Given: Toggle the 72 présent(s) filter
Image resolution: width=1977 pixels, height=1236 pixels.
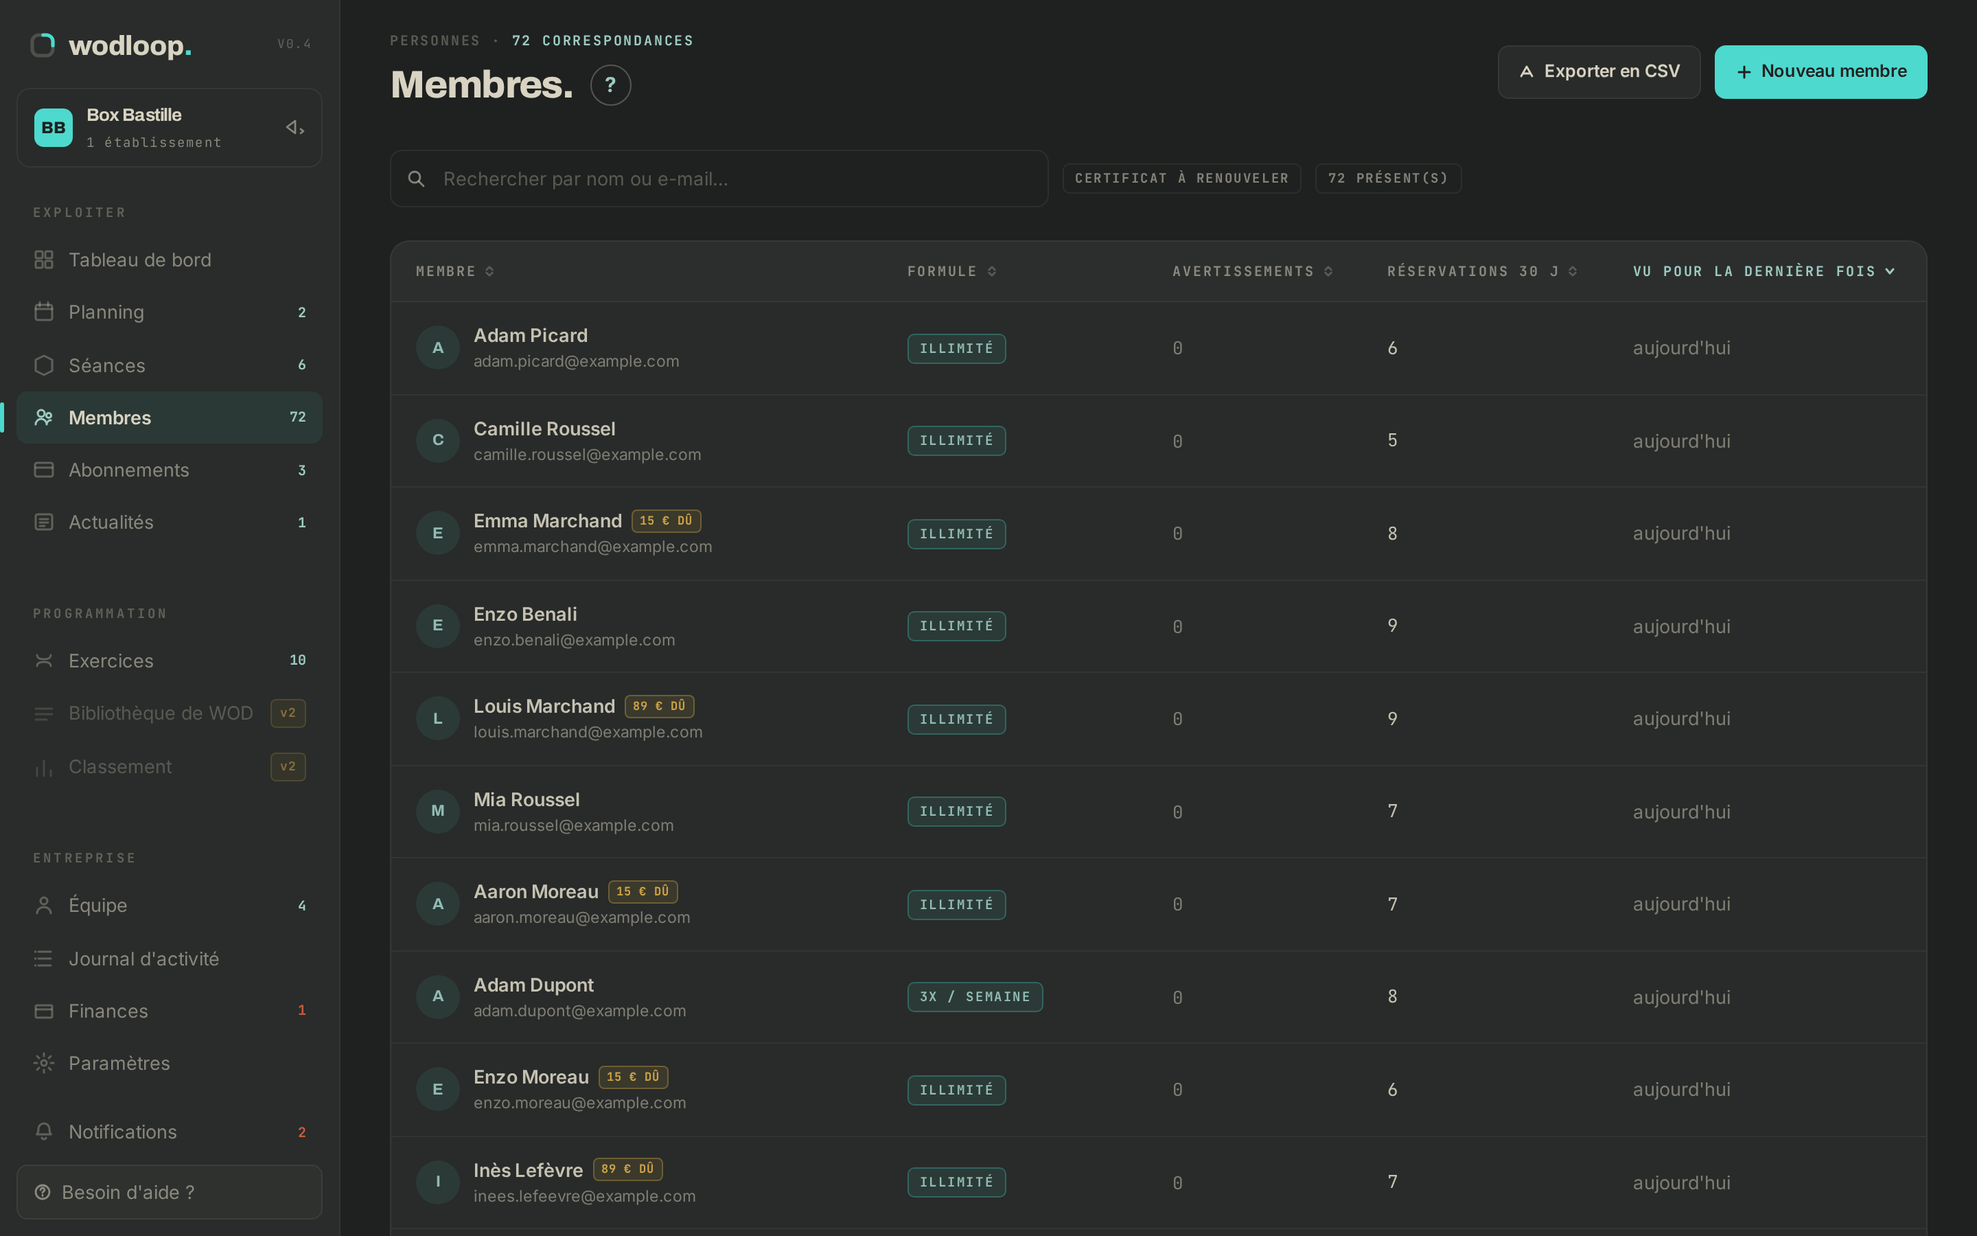Looking at the screenshot, I should (x=1388, y=179).
